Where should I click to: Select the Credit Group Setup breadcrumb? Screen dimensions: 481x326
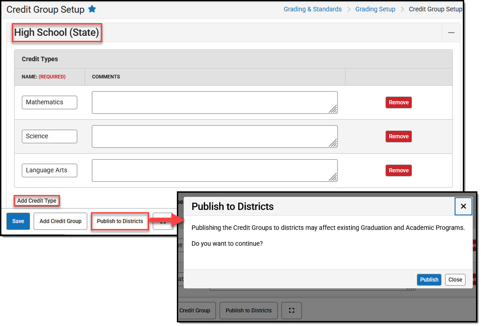[435, 9]
